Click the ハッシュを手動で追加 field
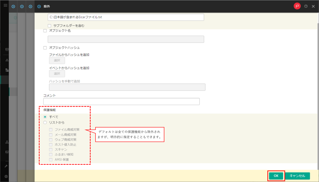Screen dimensions: 319x182 pyautogui.click(x=127, y=87)
